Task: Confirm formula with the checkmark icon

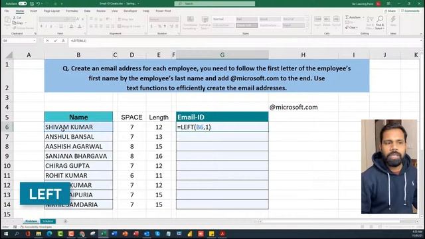Action: (x=55, y=40)
